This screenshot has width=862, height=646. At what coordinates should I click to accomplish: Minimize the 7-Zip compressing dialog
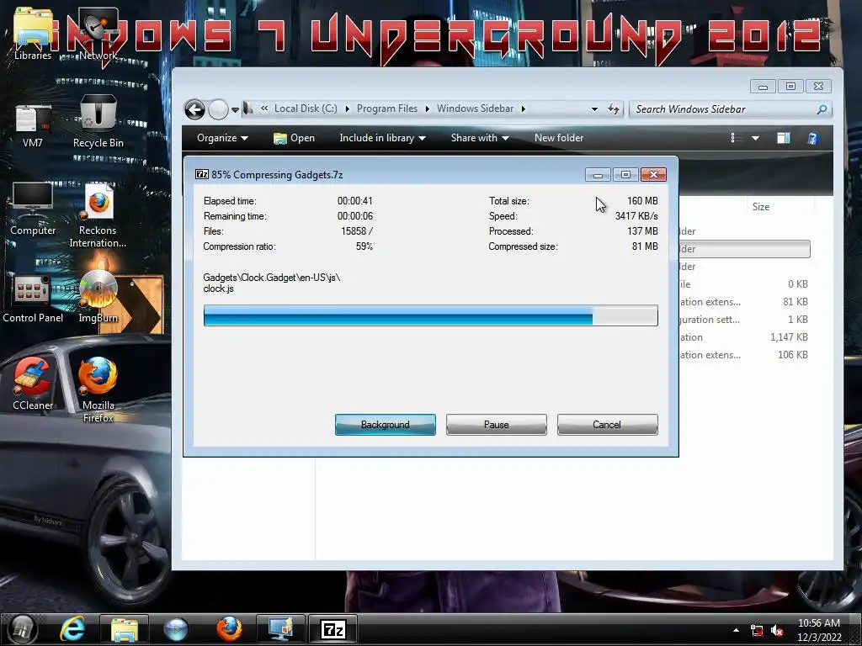click(x=598, y=175)
